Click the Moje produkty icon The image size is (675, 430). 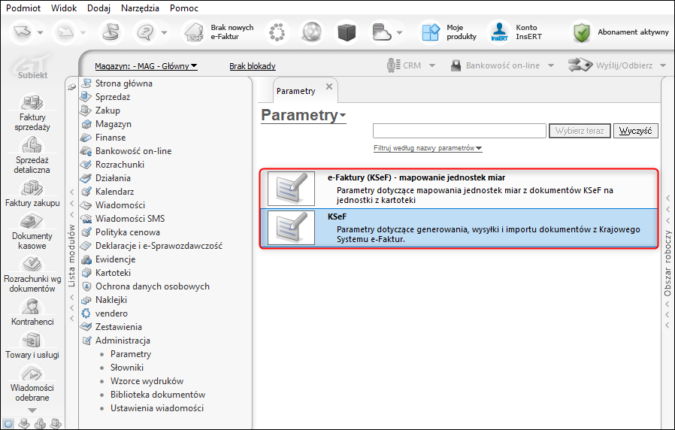tap(431, 32)
